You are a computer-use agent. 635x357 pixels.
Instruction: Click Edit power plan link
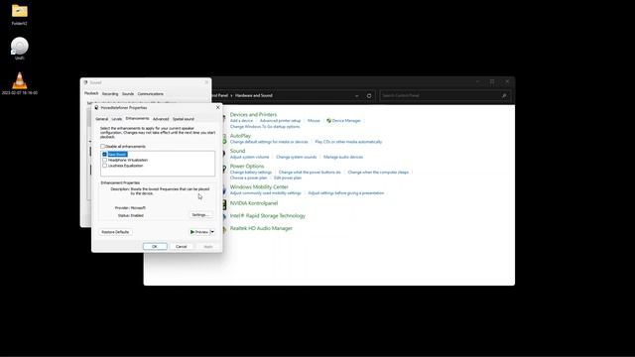288,178
